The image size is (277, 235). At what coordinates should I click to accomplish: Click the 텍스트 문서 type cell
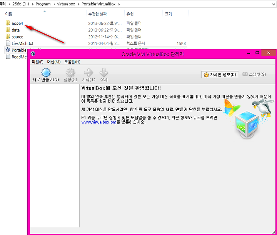point(136,43)
